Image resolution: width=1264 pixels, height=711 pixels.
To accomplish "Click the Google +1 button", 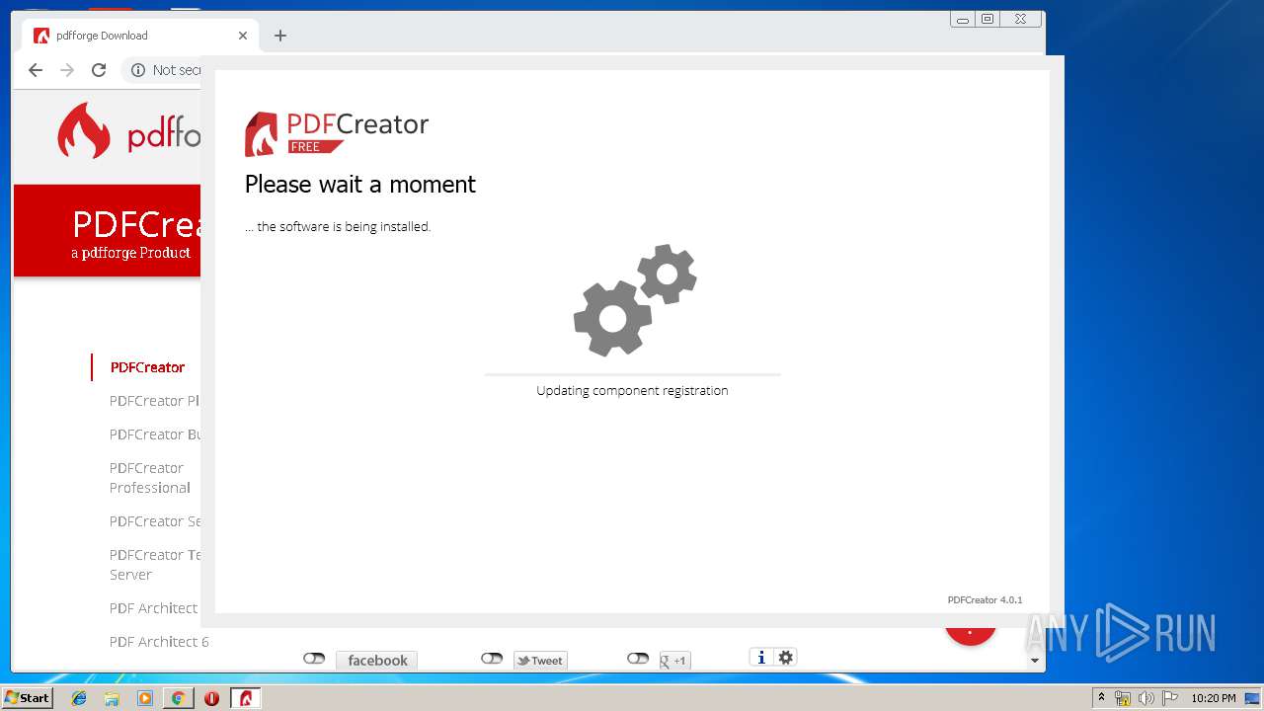I will 674,661.
